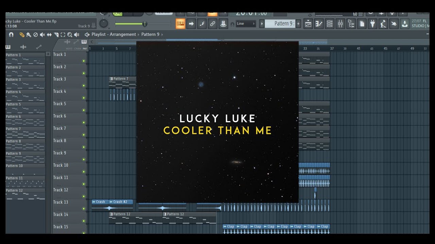Click the project files page icon

tap(362, 24)
